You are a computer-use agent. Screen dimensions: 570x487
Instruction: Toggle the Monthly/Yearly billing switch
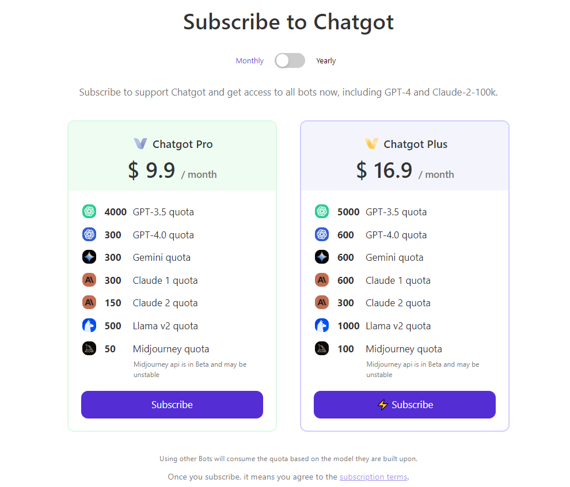[x=290, y=60]
